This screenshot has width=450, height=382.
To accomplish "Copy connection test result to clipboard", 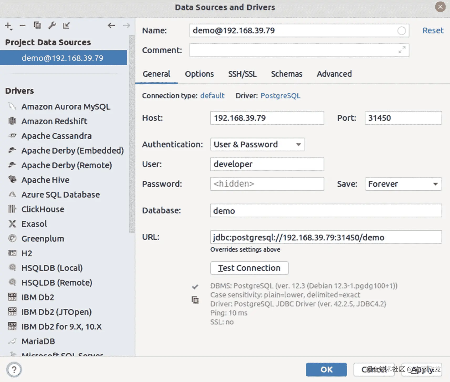I will (x=195, y=300).
